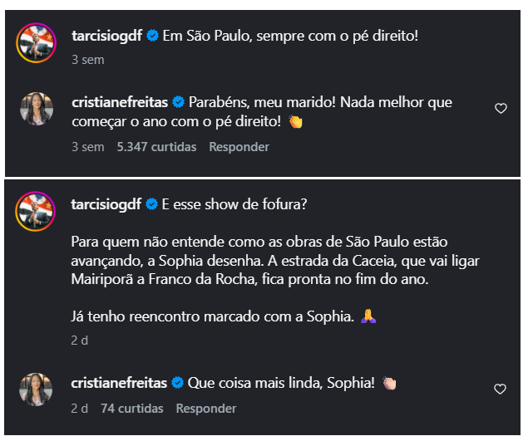Click the "2 d" timestamp beside 74 curtidas
This screenshot has height=441, width=528.
[80, 409]
